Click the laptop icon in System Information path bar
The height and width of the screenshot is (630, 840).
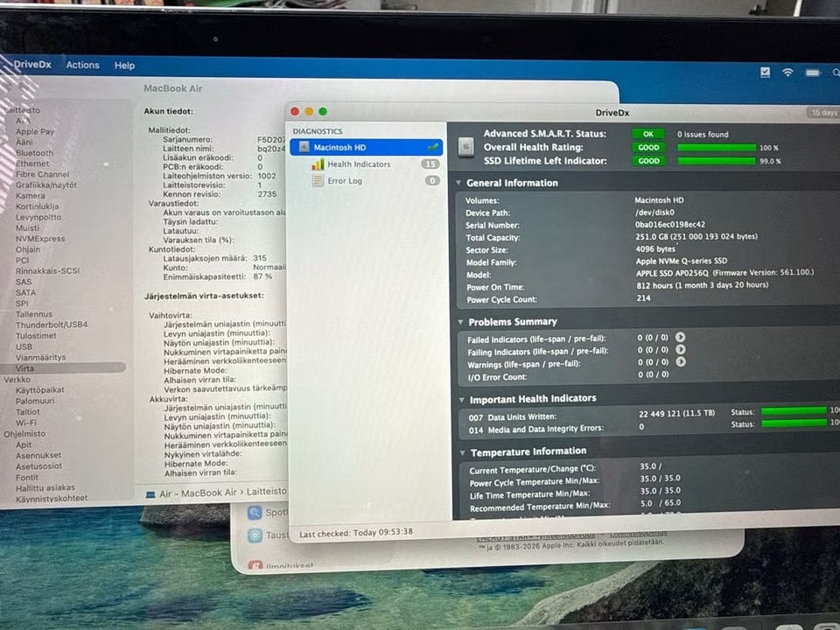point(150,494)
